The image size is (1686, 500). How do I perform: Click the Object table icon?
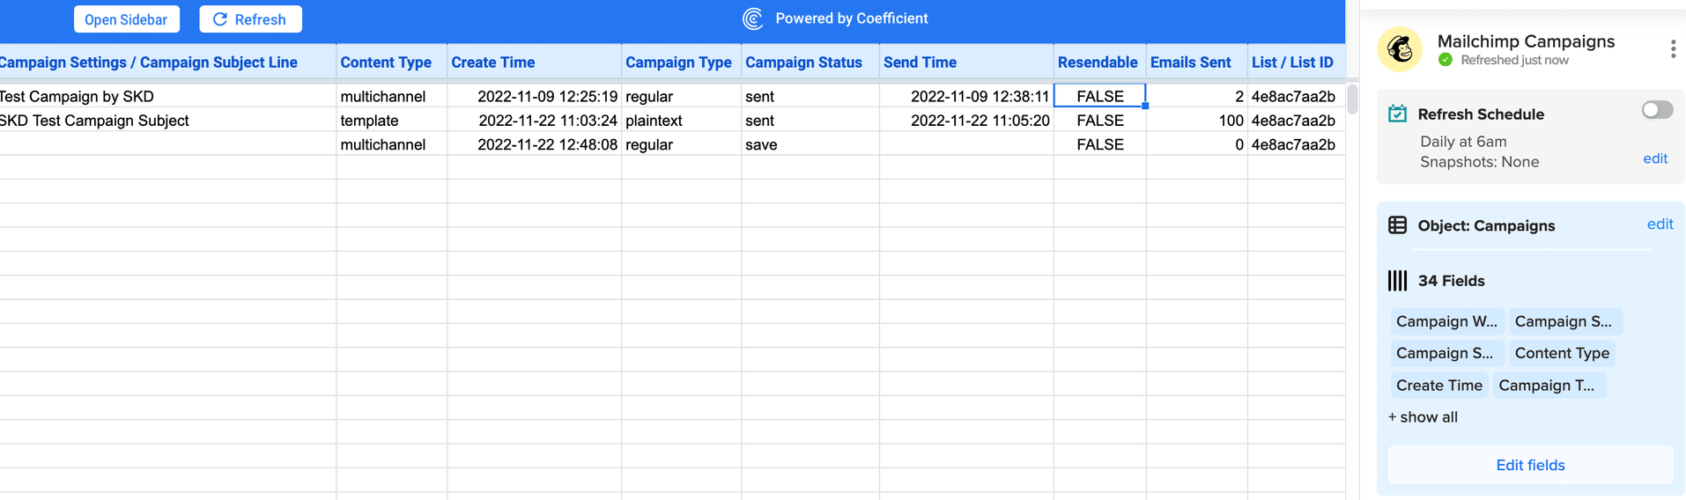coord(1397,225)
